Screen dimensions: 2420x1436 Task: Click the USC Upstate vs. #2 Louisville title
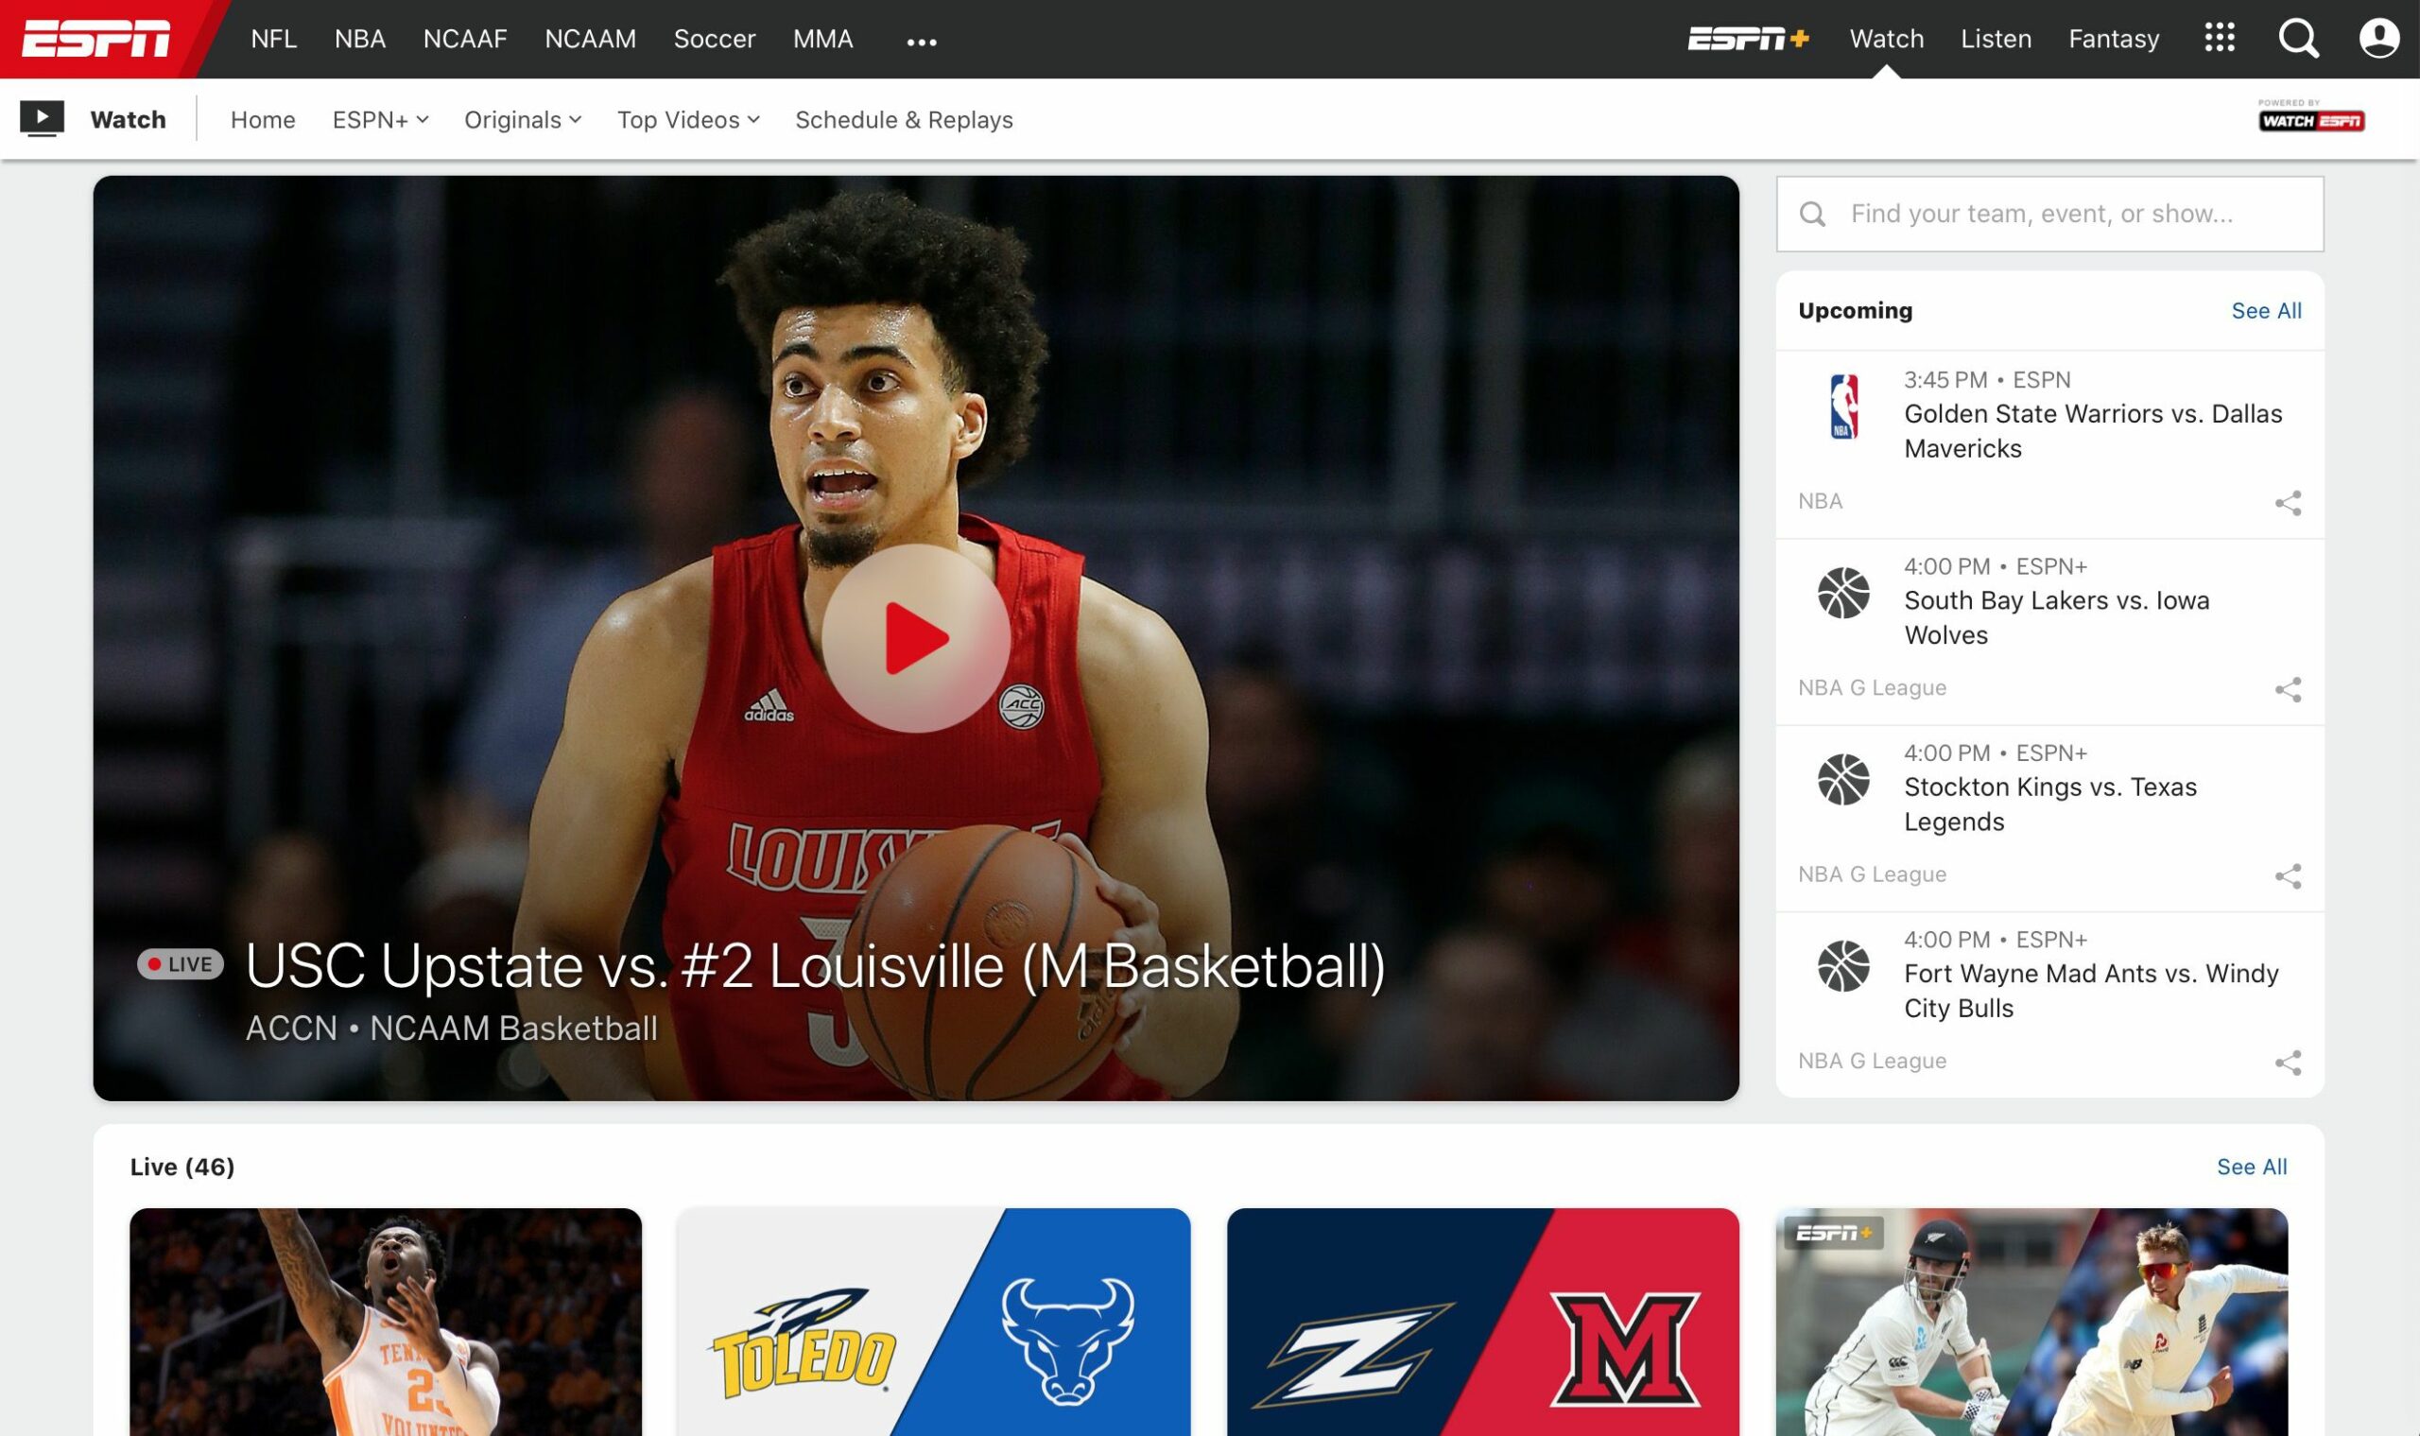(x=816, y=966)
